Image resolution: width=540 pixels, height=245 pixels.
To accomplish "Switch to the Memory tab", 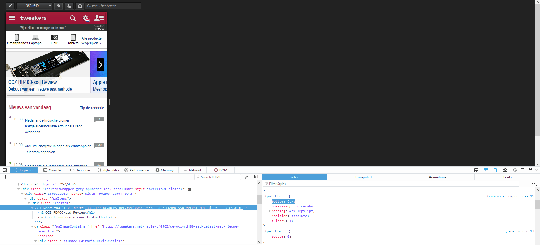I will (x=165, y=170).
